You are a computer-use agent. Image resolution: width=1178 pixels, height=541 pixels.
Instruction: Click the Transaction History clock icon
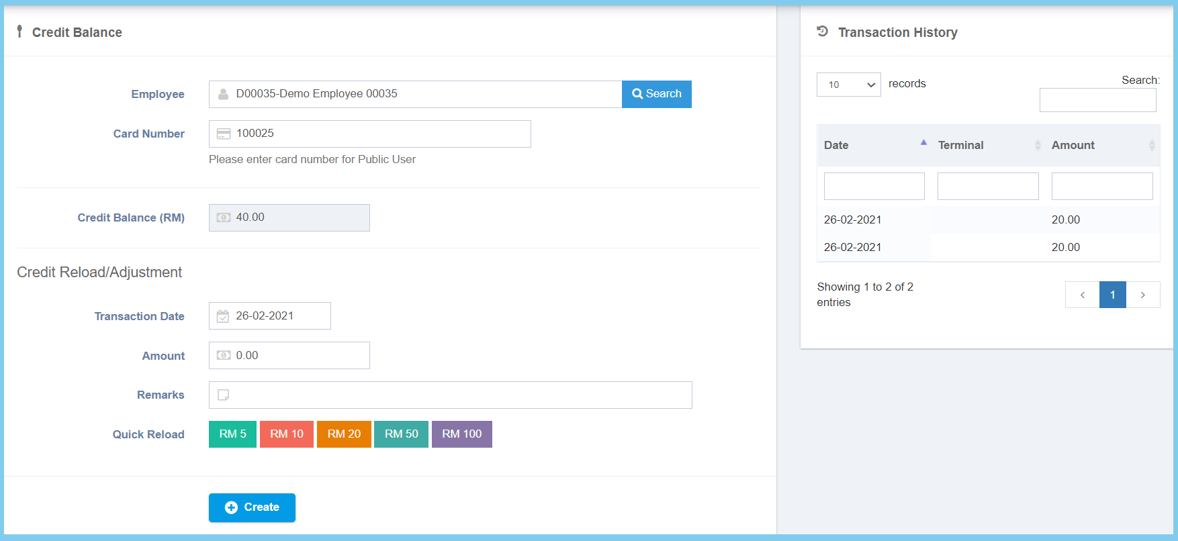point(822,32)
